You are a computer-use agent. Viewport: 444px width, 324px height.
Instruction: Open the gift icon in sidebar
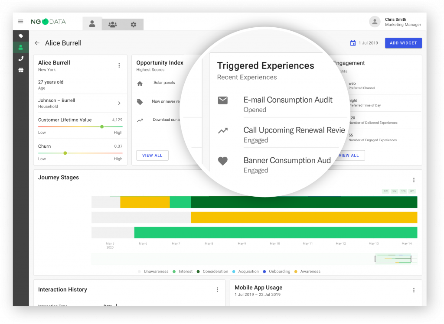(x=21, y=70)
